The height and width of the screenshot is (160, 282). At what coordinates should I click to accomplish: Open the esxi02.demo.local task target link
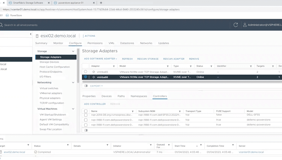pos(14,152)
